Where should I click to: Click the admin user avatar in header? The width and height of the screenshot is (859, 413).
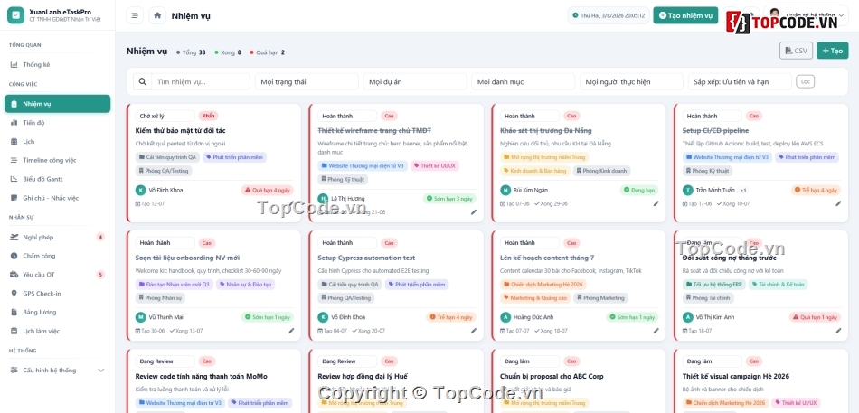[775, 14]
